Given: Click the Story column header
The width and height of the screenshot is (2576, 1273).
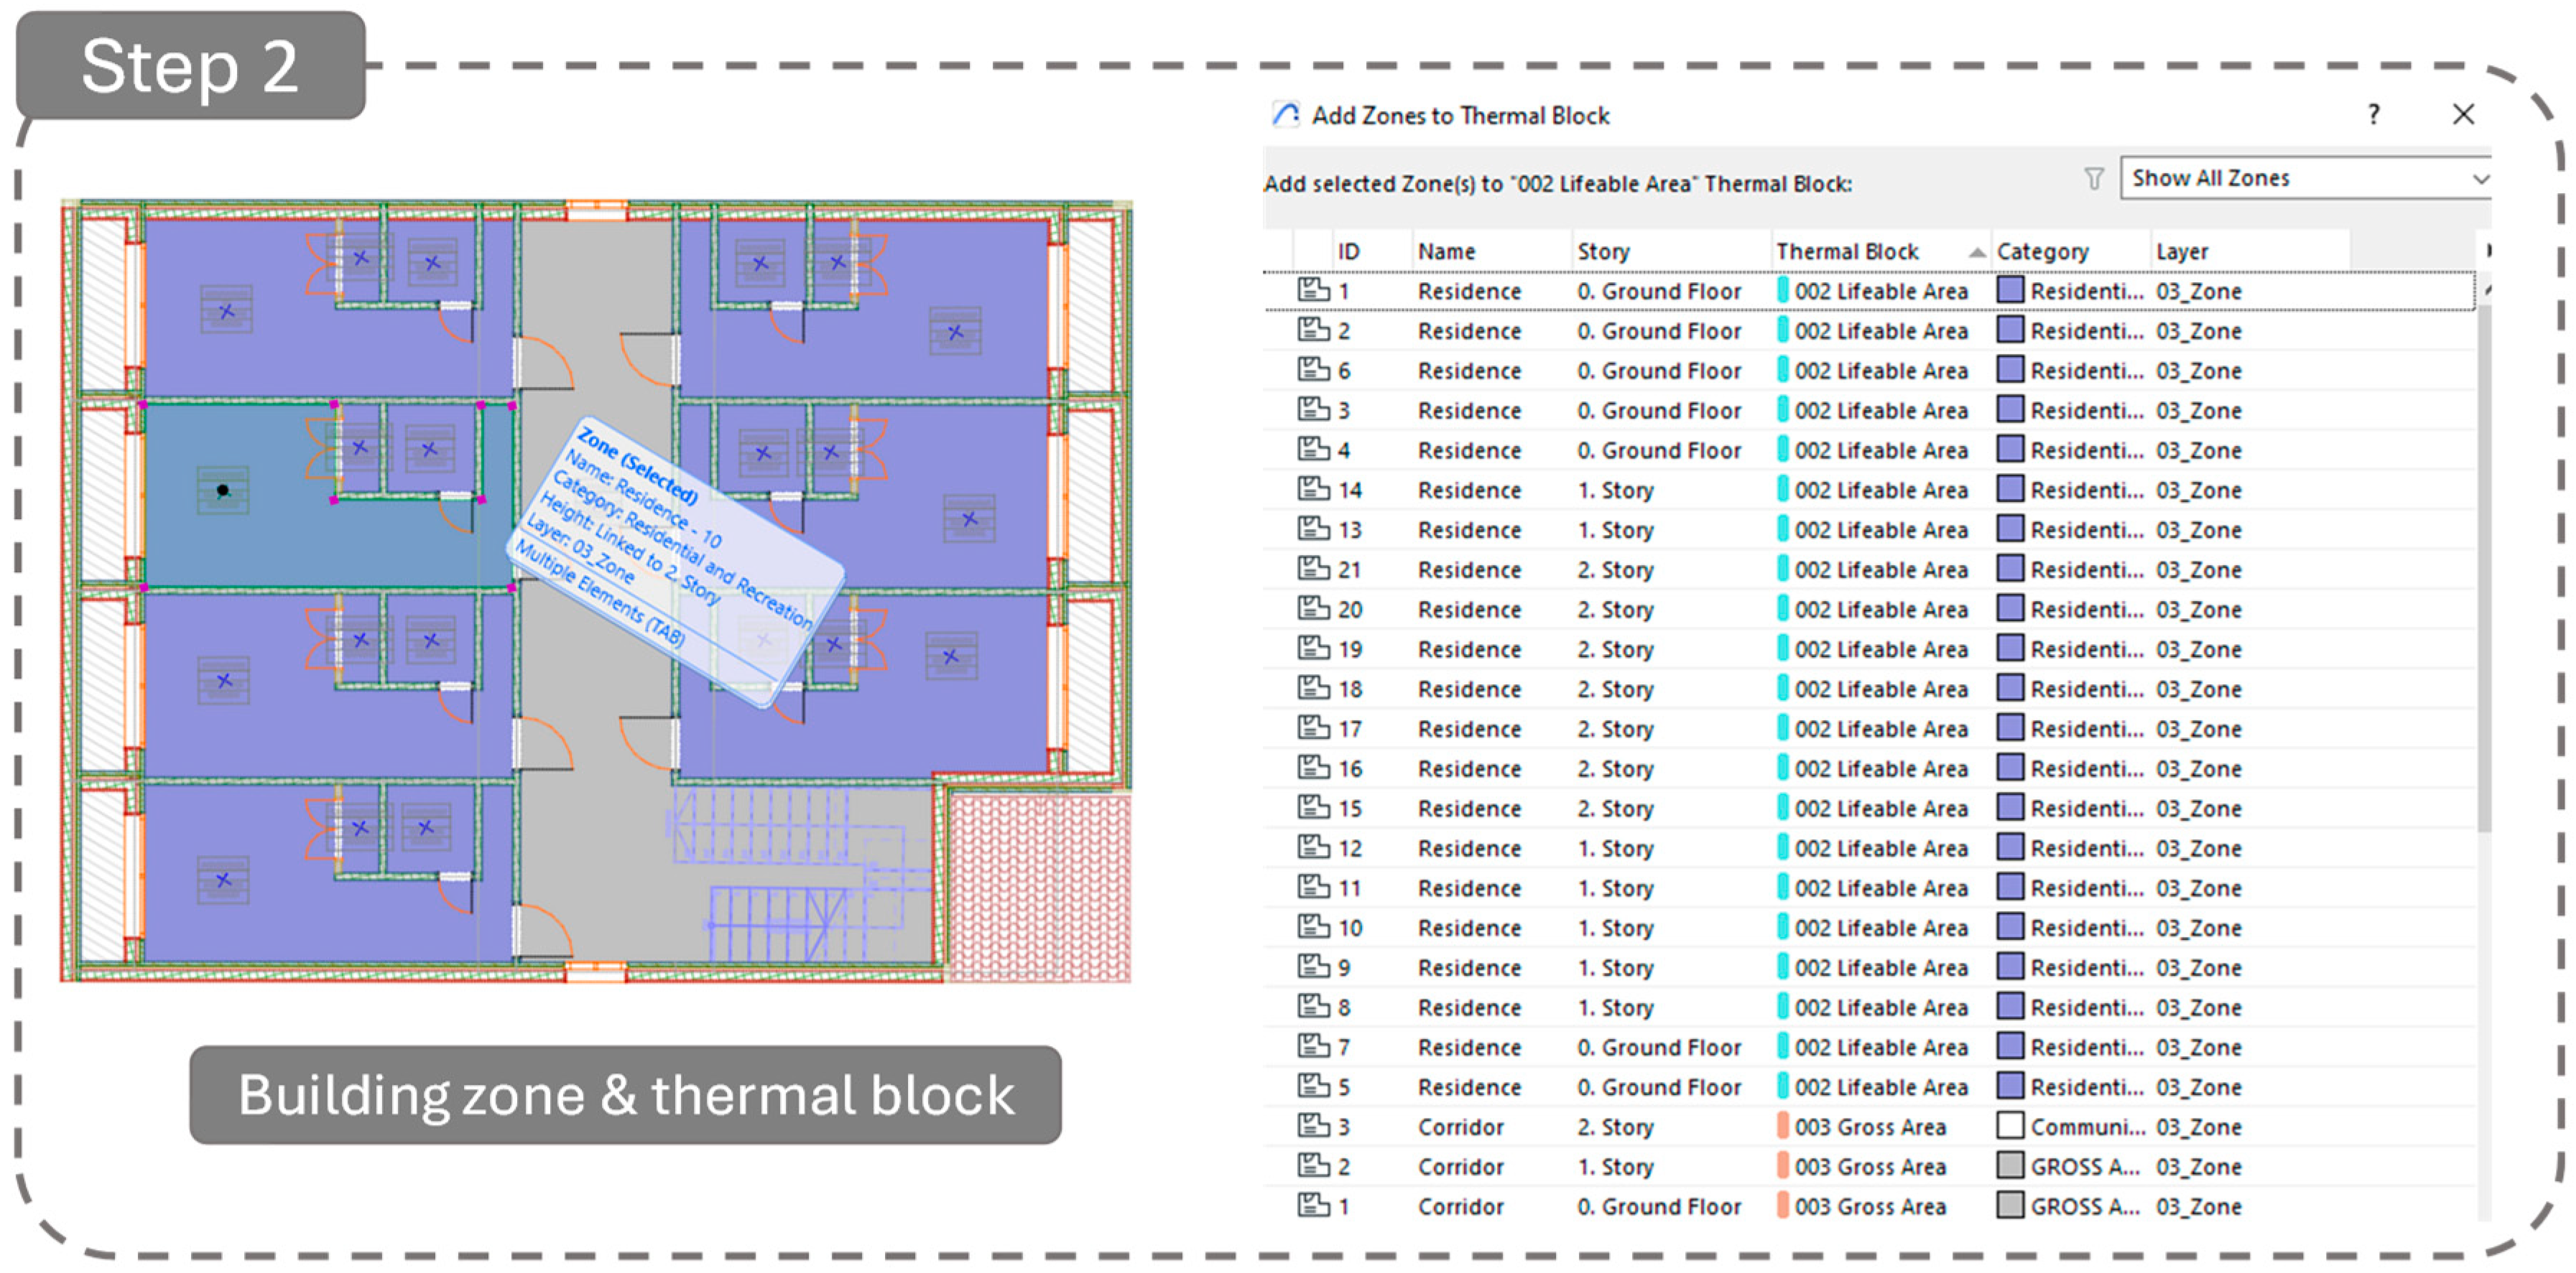Looking at the screenshot, I should point(1603,252).
